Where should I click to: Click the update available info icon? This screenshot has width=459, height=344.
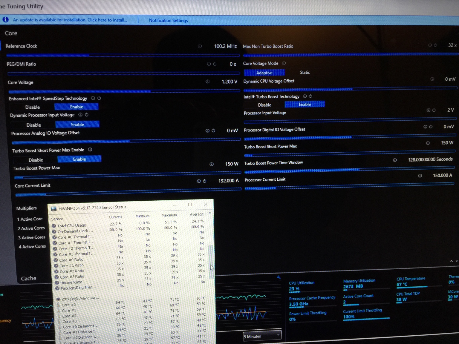(5, 19)
